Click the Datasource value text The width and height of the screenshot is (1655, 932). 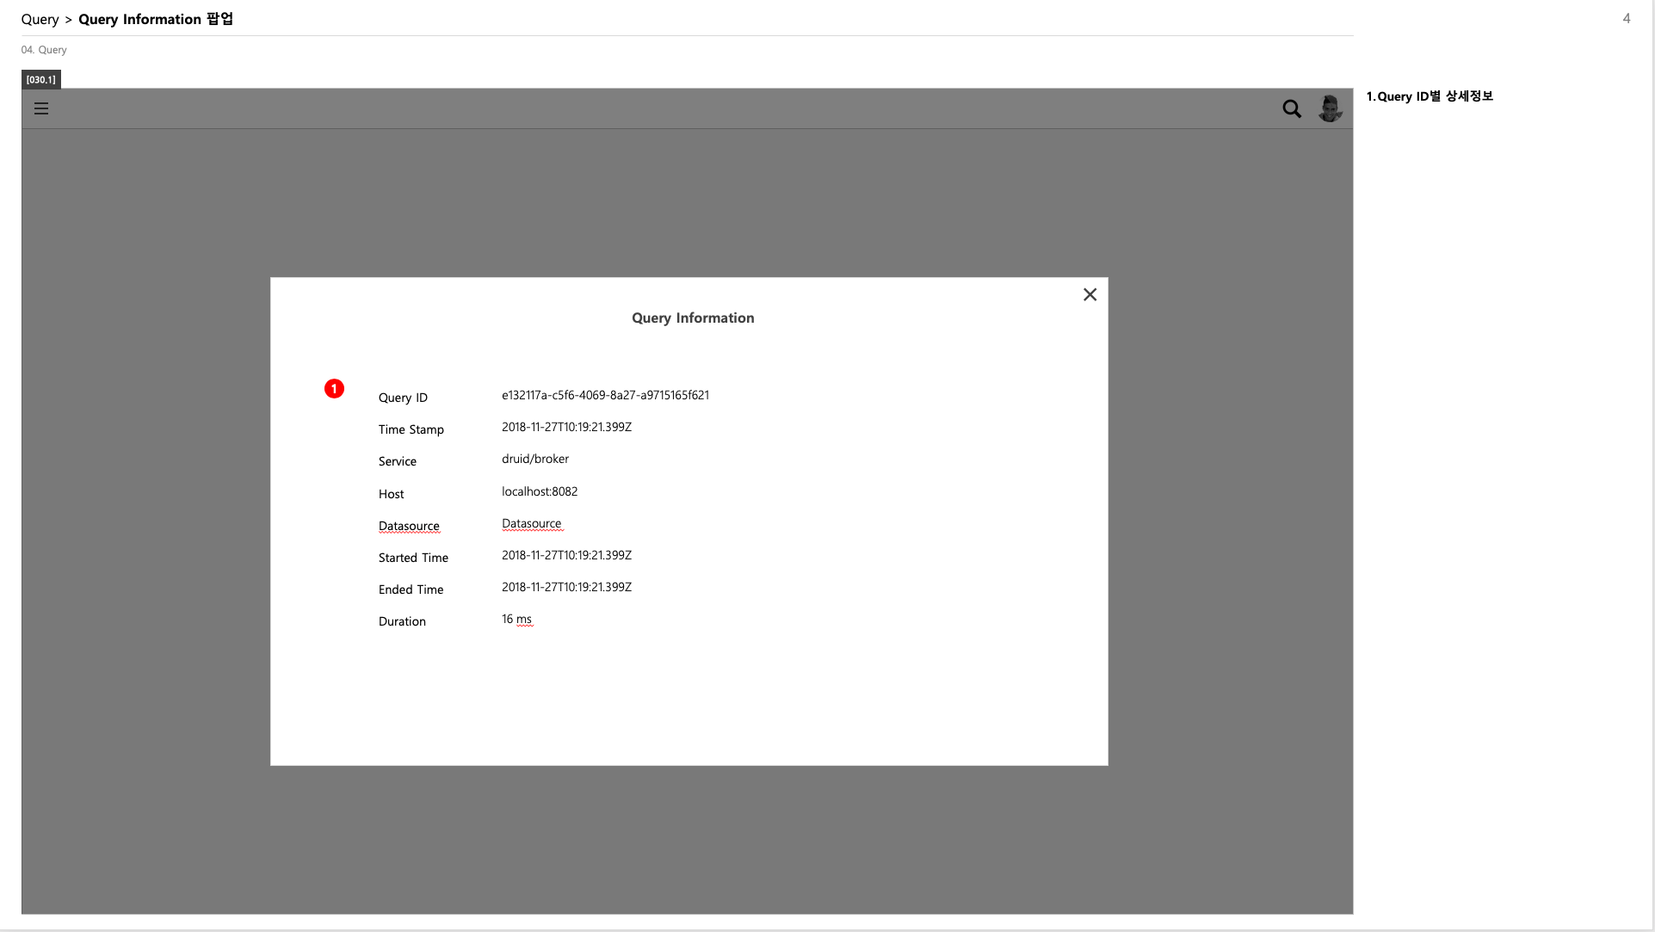(x=532, y=523)
